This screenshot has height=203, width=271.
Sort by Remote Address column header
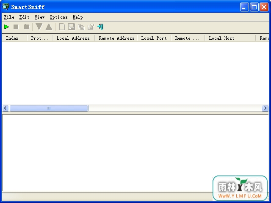click(116, 38)
